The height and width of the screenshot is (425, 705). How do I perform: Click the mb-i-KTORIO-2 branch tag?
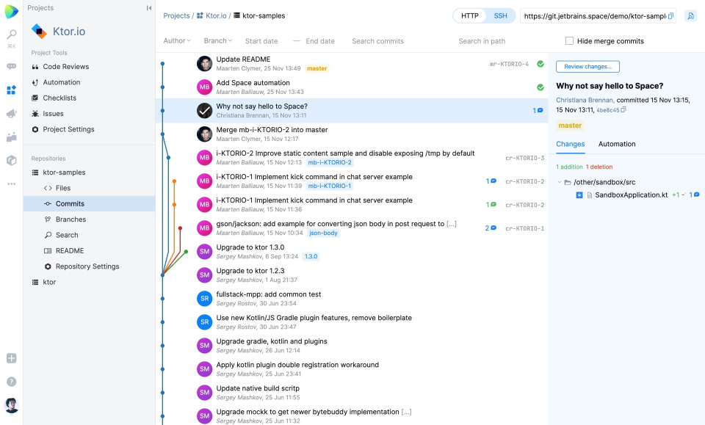tap(330, 163)
